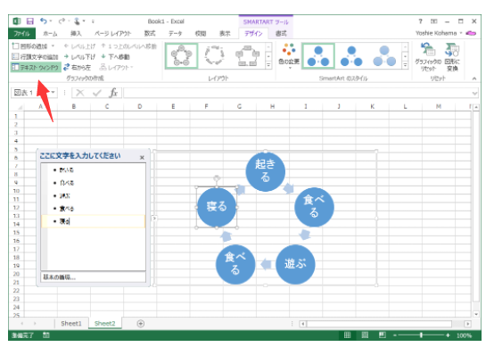Expand the 図形の追加 dropdown arrow
Screen dimensions: 486x347
53,45
